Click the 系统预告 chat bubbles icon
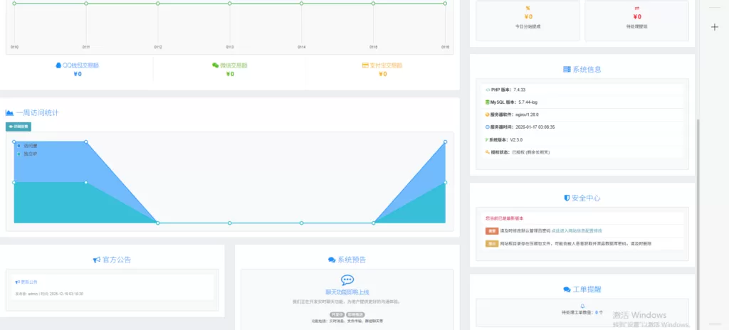Viewport: 729px width, 330px height. (x=332, y=260)
